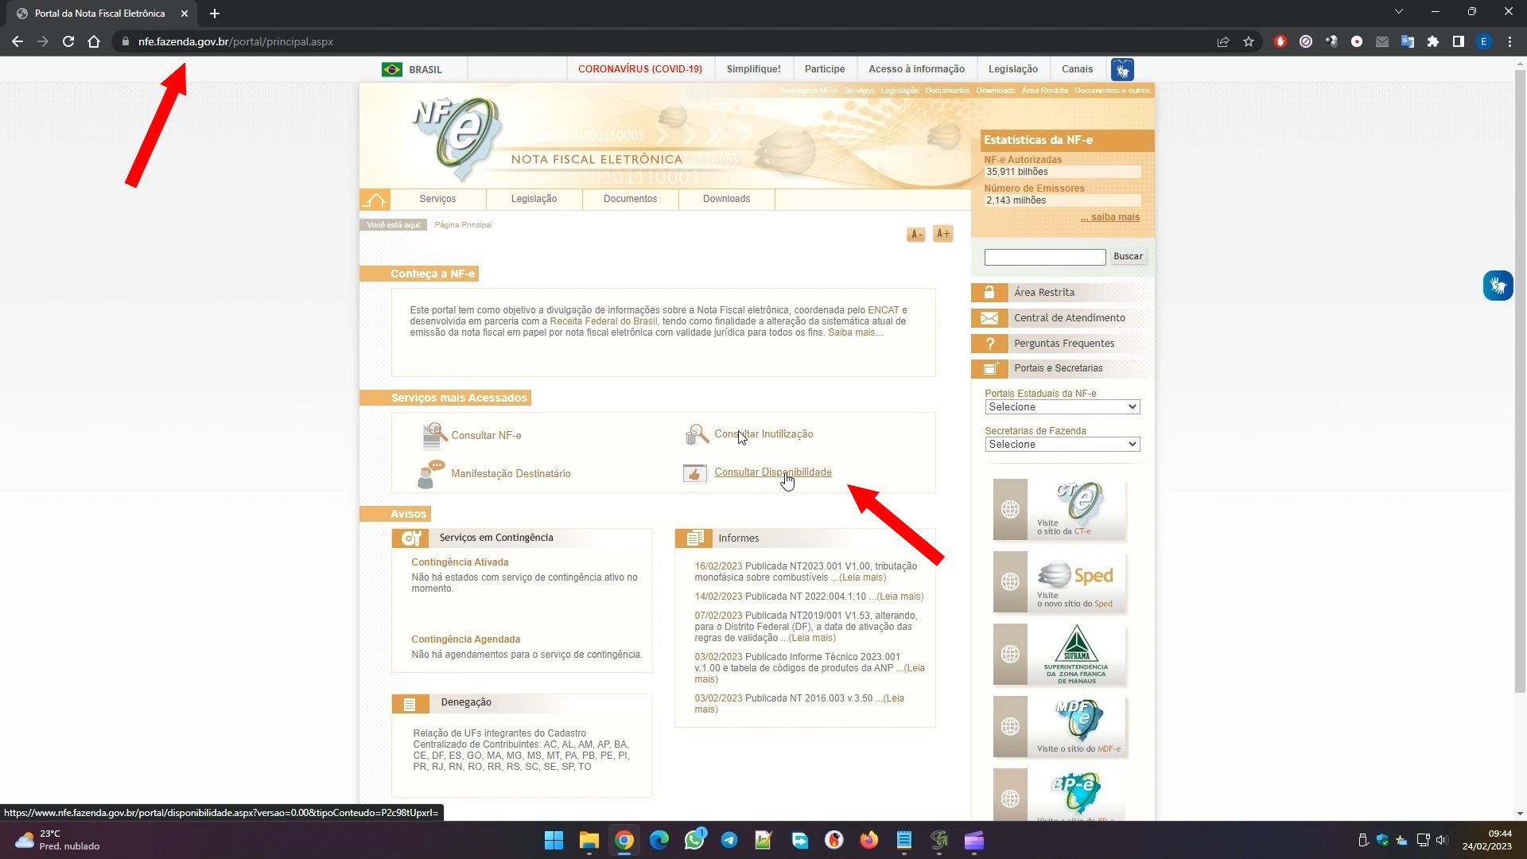The width and height of the screenshot is (1527, 859).
Task: Click the Perguntas Frequentes question mark icon
Action: tap(989, 344)
